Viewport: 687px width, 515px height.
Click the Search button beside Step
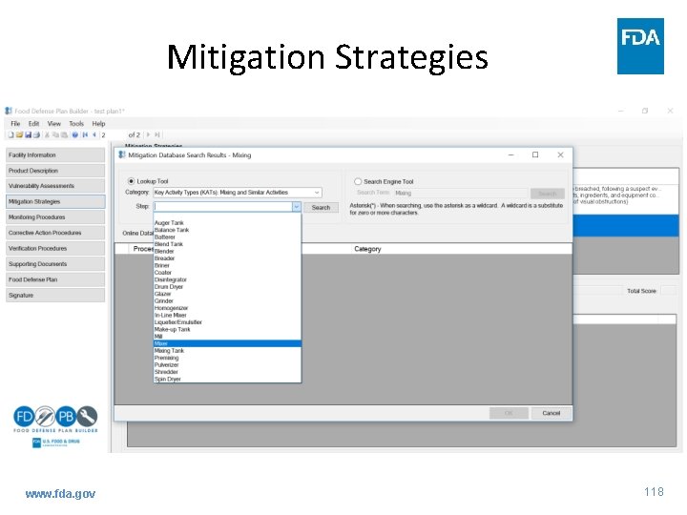pos(321,208)
